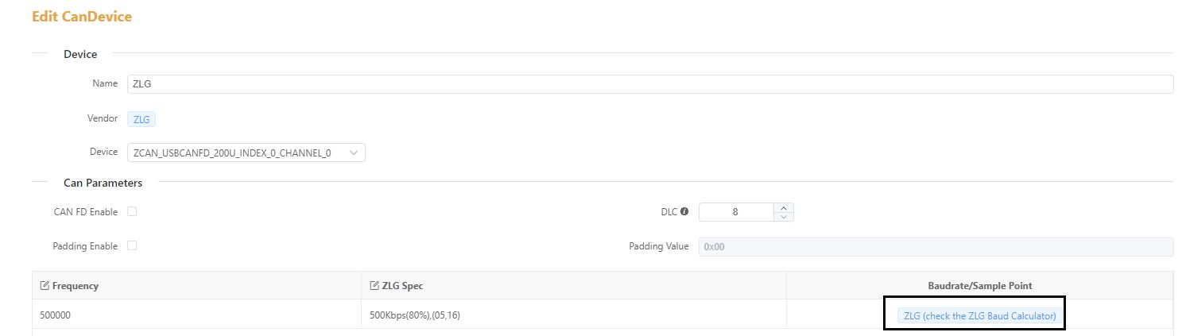The image size is (1182, 336).
Task: Click the Baudrate/Sample Point column header
Action: 980,286
